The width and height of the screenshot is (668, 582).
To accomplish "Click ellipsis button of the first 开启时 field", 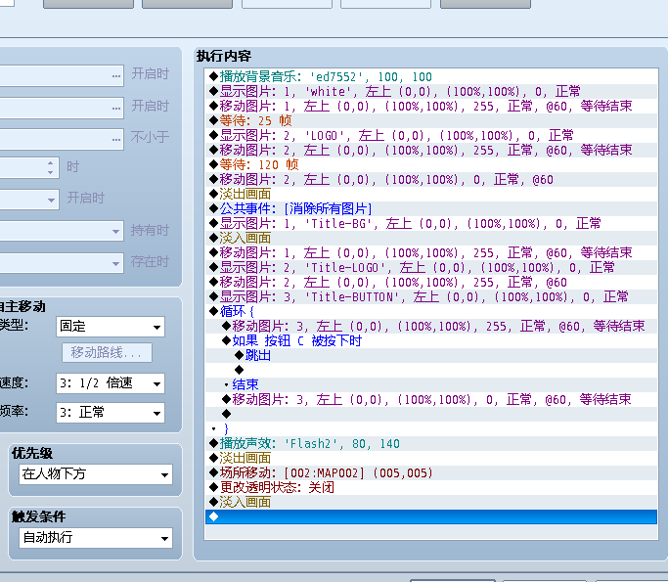I will [115, 76].
